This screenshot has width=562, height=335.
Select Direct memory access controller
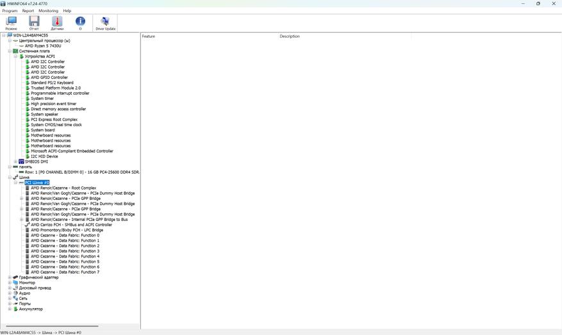[x=58, y=109]
